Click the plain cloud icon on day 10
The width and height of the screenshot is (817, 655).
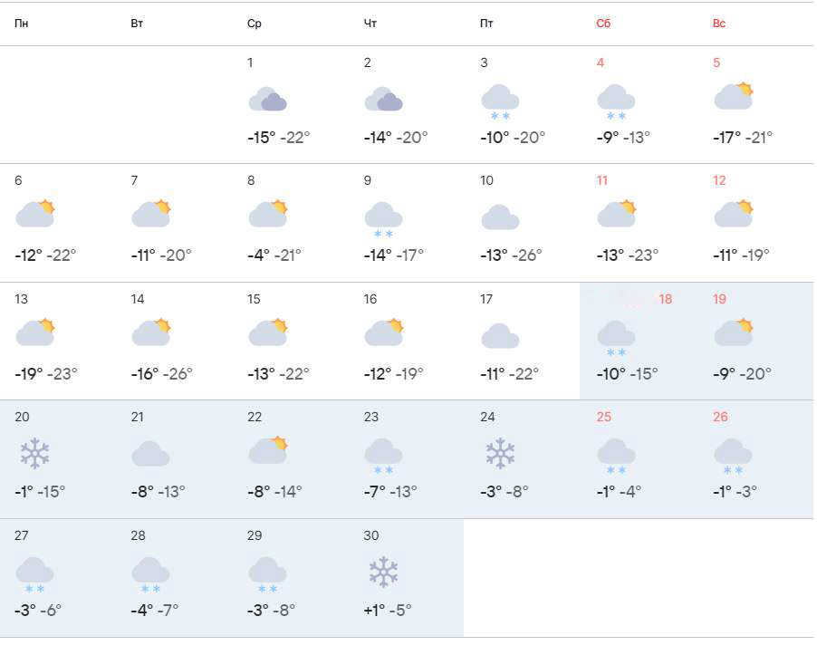pos(500,217)
